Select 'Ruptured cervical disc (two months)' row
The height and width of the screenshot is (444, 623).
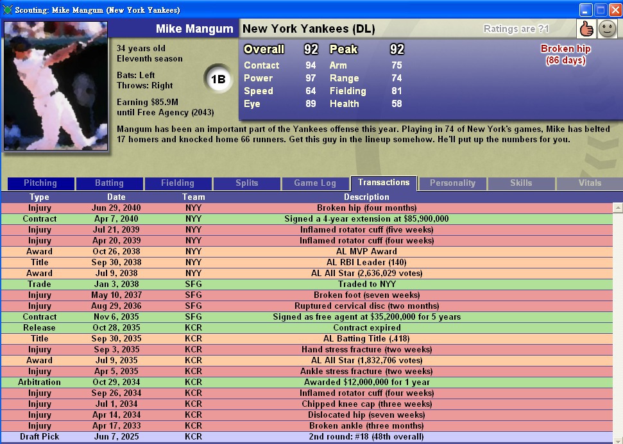click(307, 306)
